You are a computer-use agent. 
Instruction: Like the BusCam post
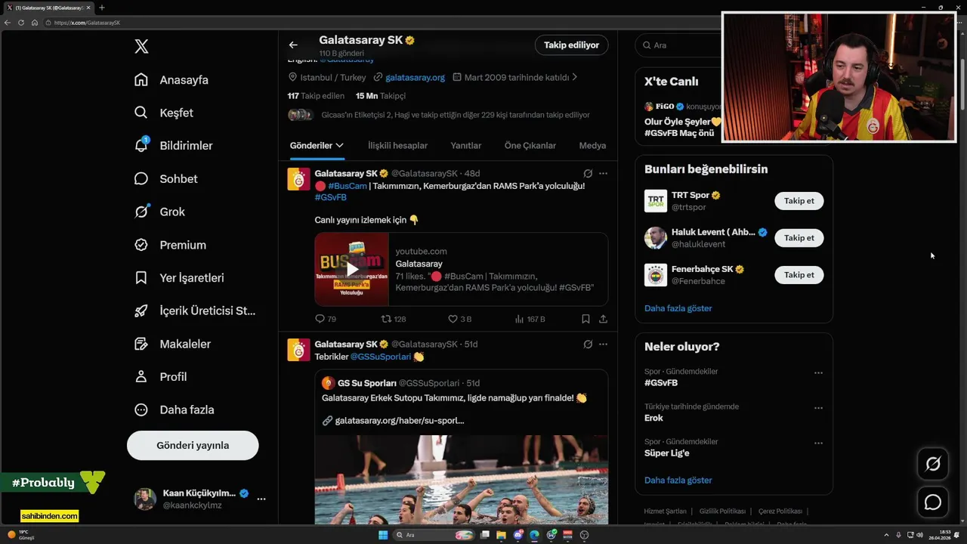click(x=459, y=319)
